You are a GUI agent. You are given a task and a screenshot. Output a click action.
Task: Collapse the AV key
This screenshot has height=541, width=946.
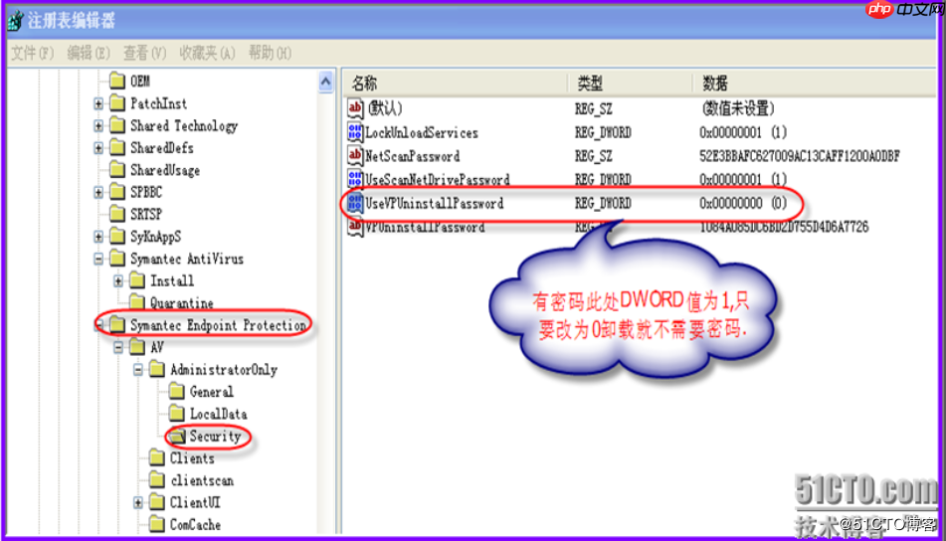(x=118, y=347)
